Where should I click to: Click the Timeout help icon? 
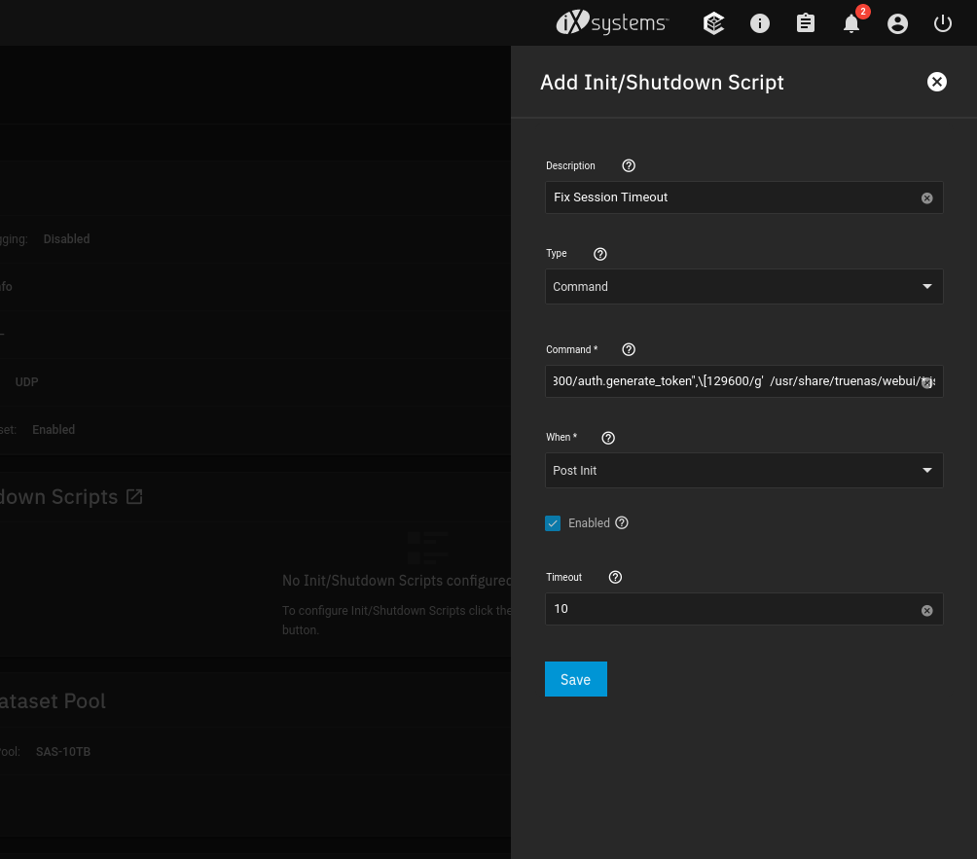coord(615,577)
